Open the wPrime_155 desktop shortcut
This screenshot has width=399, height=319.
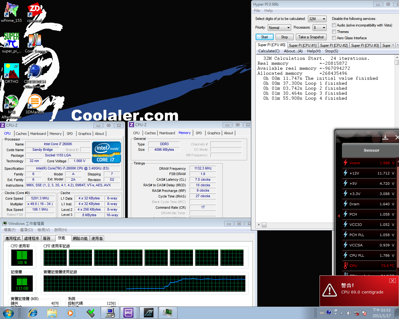coord(12,12)
